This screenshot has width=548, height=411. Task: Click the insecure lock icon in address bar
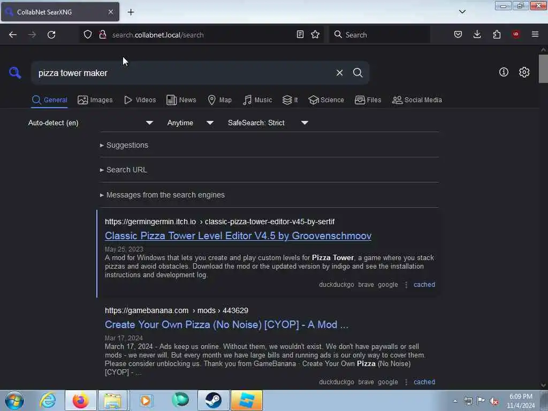pos(103,34)
